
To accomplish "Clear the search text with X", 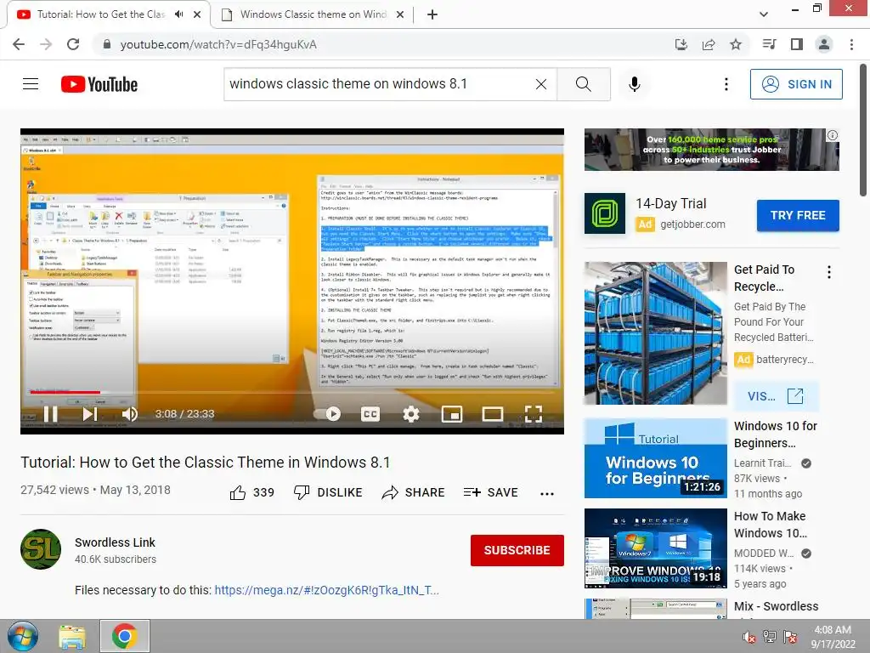I will pos(541,84).
